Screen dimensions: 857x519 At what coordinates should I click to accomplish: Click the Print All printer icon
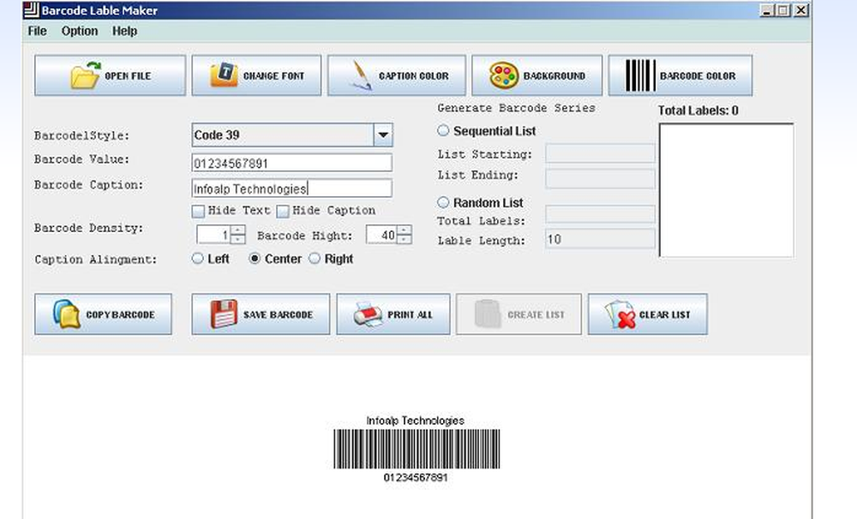click(368, 314)
